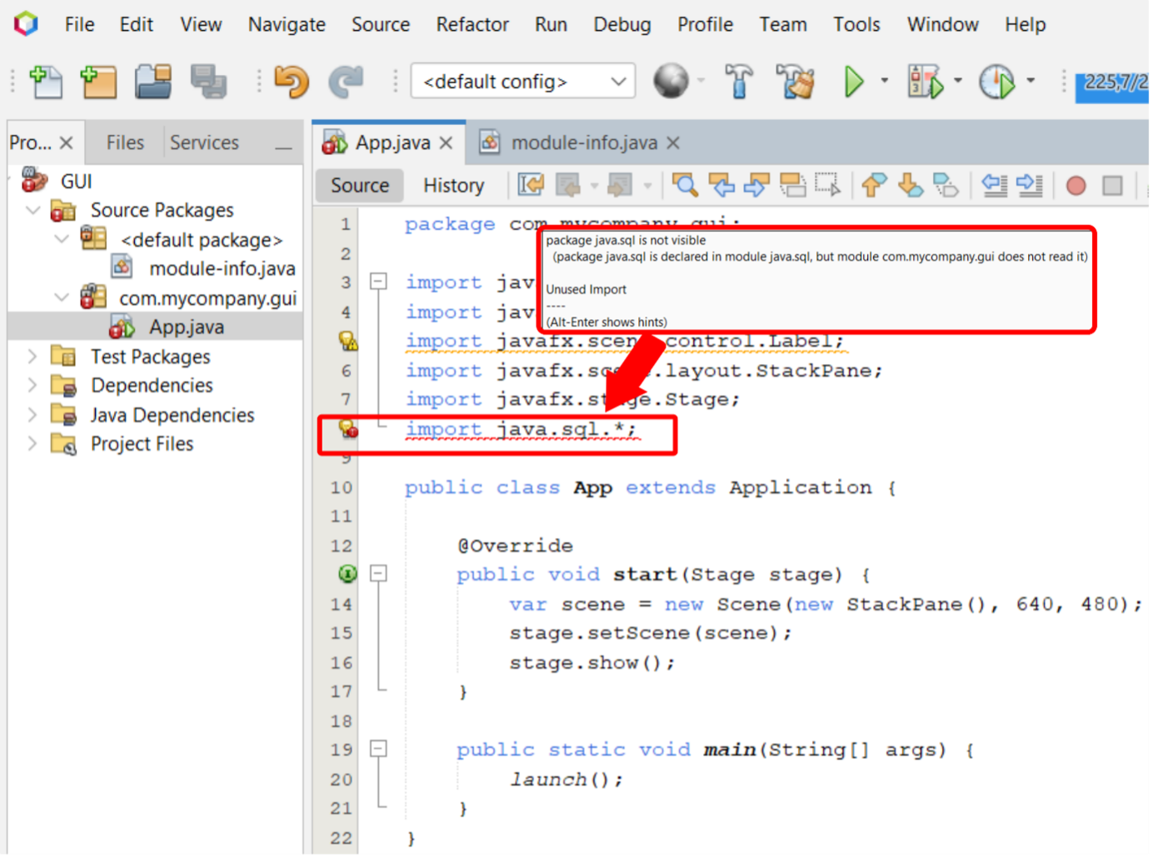Open a project using the Open Project icon

152,82
